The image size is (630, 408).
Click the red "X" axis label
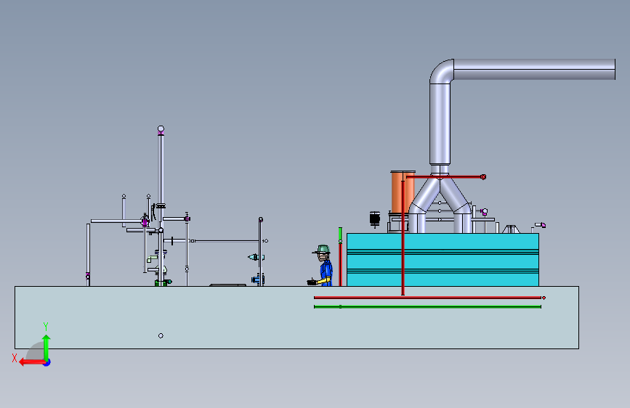click(15, 358)
